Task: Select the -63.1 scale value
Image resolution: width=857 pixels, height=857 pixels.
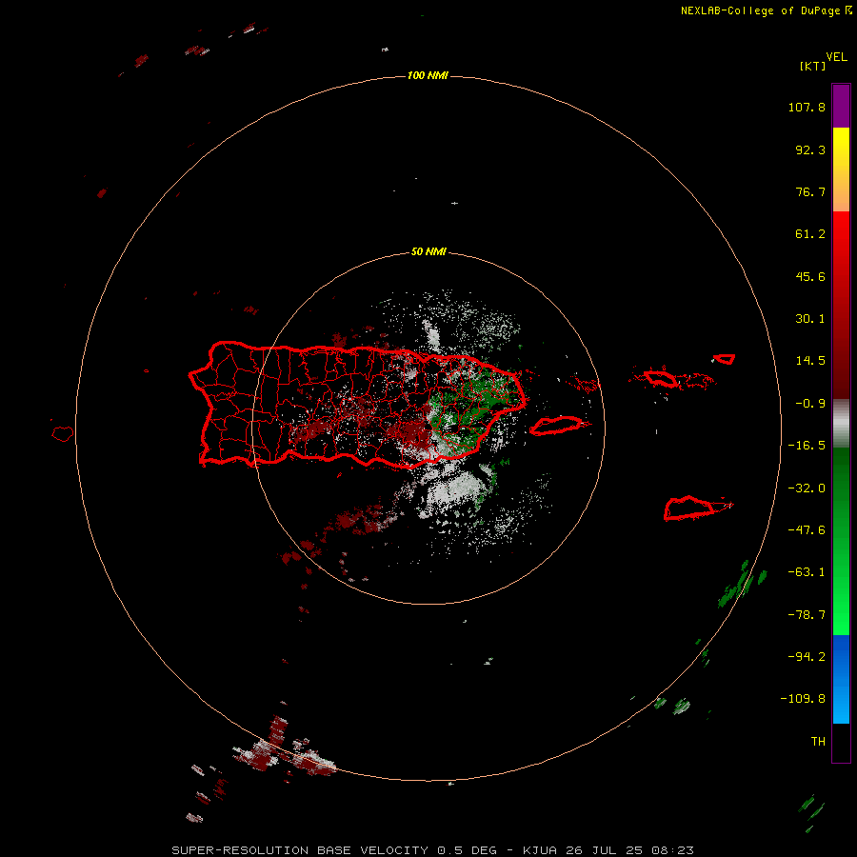Action: coord(807,572)
